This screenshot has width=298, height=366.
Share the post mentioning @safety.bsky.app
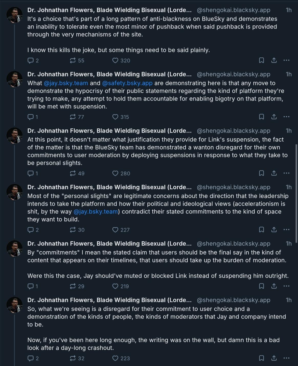point(274,117)
